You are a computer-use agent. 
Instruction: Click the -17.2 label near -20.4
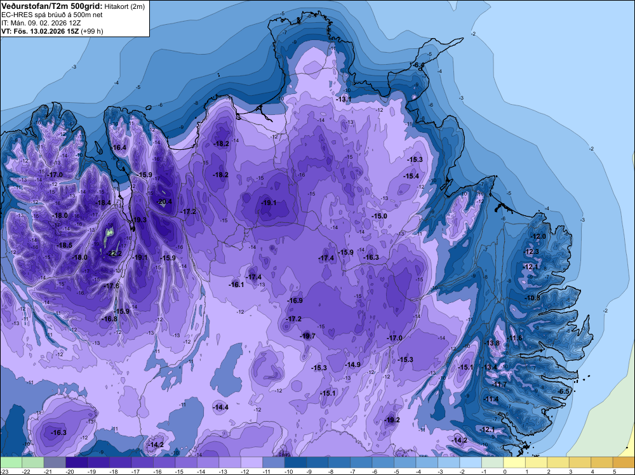(189, 212)
